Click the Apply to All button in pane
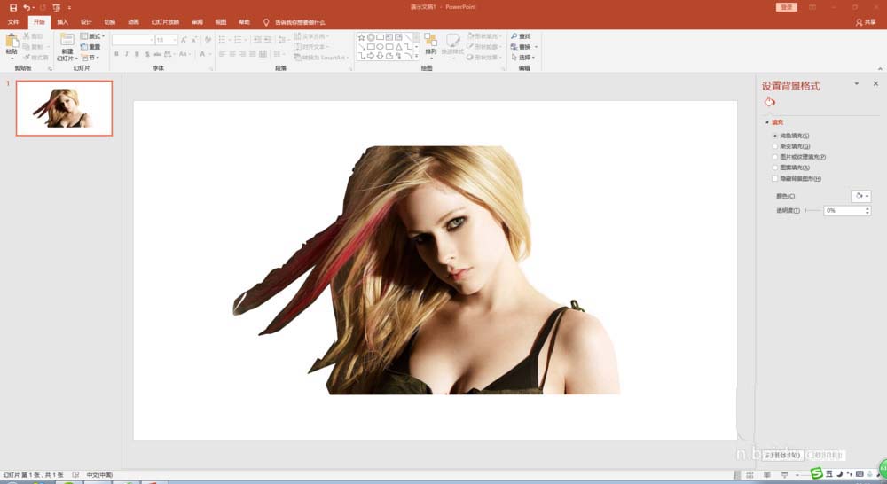 pos(782,455)
